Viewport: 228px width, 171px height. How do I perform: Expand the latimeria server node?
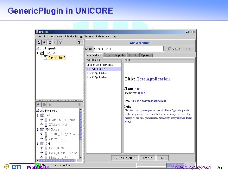[x=42, y=157]
